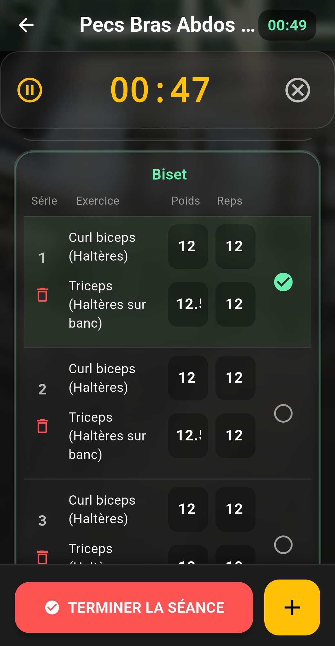The width and height of the screenshot is (335, 646).
Task: Edit weight field of Curl biceps series 3
Action: pos(188,509)
